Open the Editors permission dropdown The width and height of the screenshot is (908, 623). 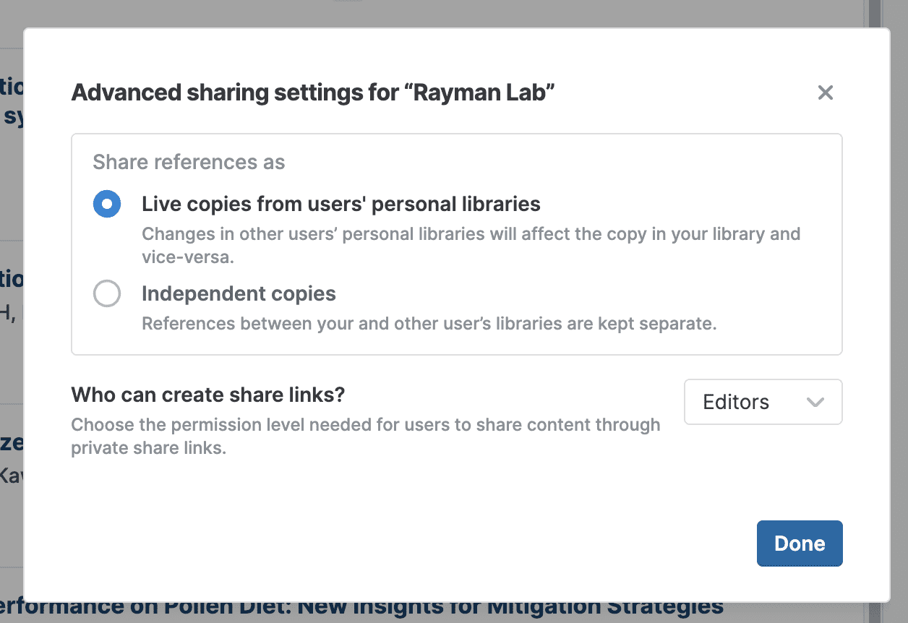(763, 402)
